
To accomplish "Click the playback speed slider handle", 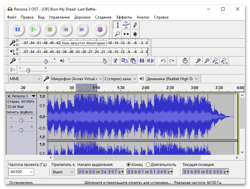I will tap(28, 71).
